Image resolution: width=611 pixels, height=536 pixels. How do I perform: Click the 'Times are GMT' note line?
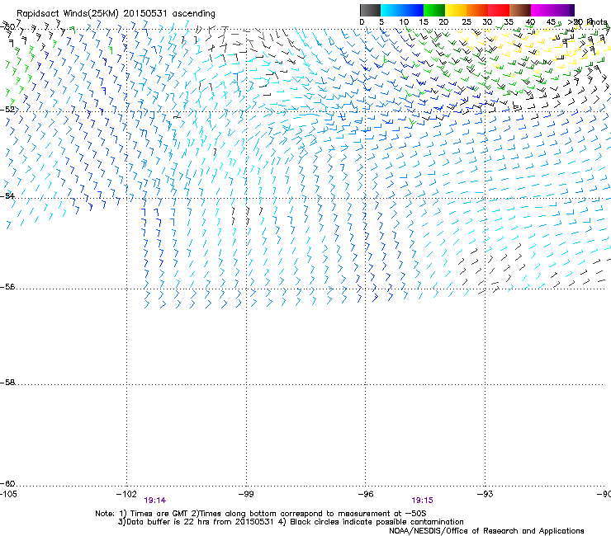pos(261,514)
